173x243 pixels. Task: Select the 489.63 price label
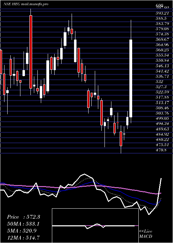click(x=162, y=129)
